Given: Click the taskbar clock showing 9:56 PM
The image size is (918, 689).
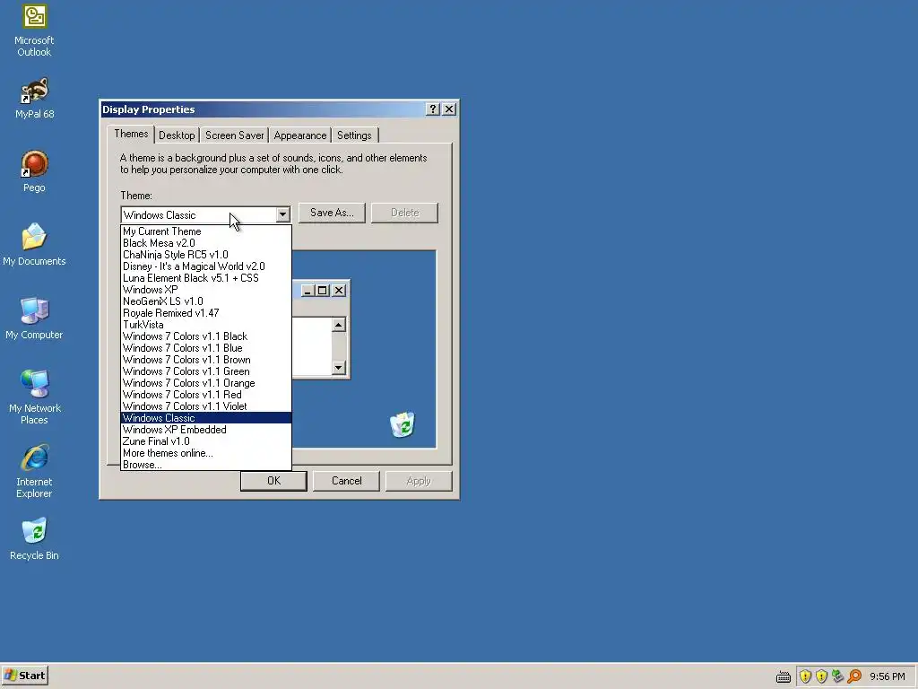Looking at the screenshot, I should click(887, 676).
